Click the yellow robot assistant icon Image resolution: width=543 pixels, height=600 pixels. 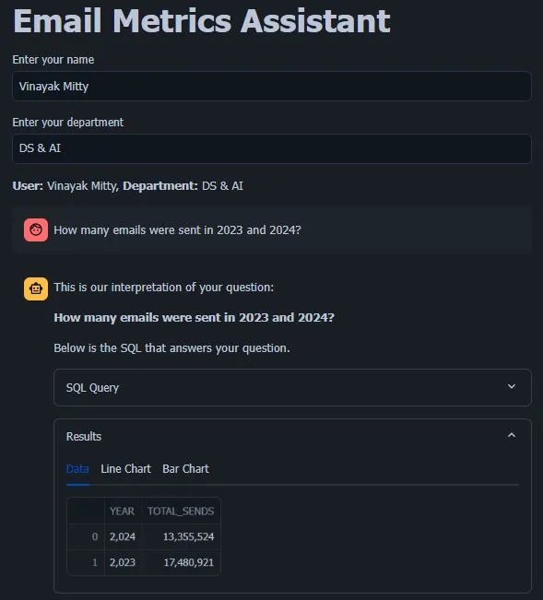point(36,288)
